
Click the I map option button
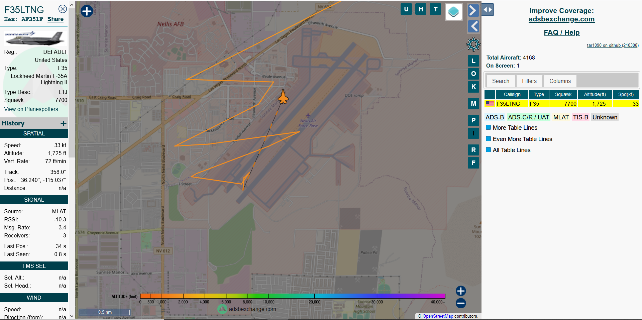coord(473,133)
